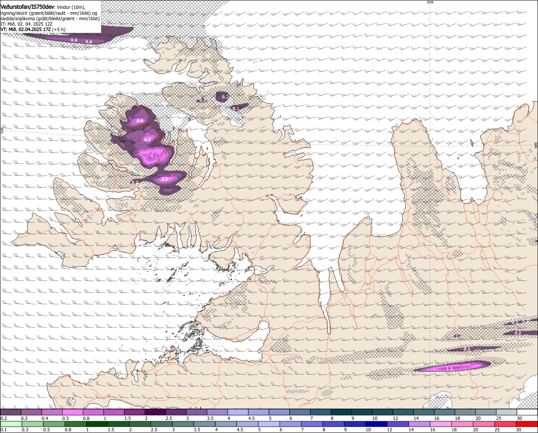Select the light pink swatch at 16 in lower legend
The image size is (538, 433).
pyautogui.click(x=441, y=424)
